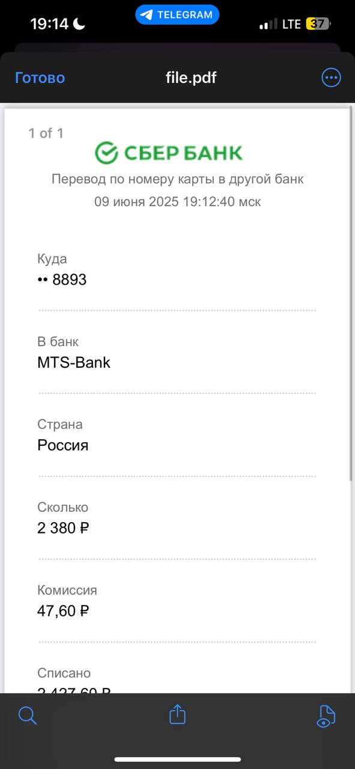Tap the Готово done button
This screenshot has height=769, width=355.
[40, 78]
